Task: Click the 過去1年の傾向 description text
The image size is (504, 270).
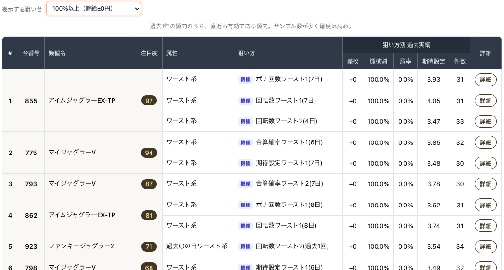Action: click(251, 26)
